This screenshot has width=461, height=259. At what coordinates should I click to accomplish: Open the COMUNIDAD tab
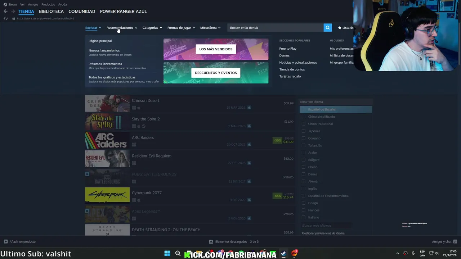82,12
